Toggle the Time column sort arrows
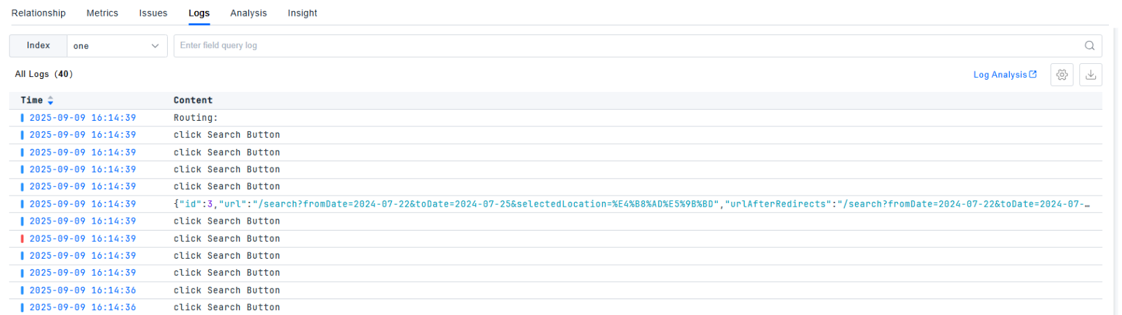 [x=50, y=101]
